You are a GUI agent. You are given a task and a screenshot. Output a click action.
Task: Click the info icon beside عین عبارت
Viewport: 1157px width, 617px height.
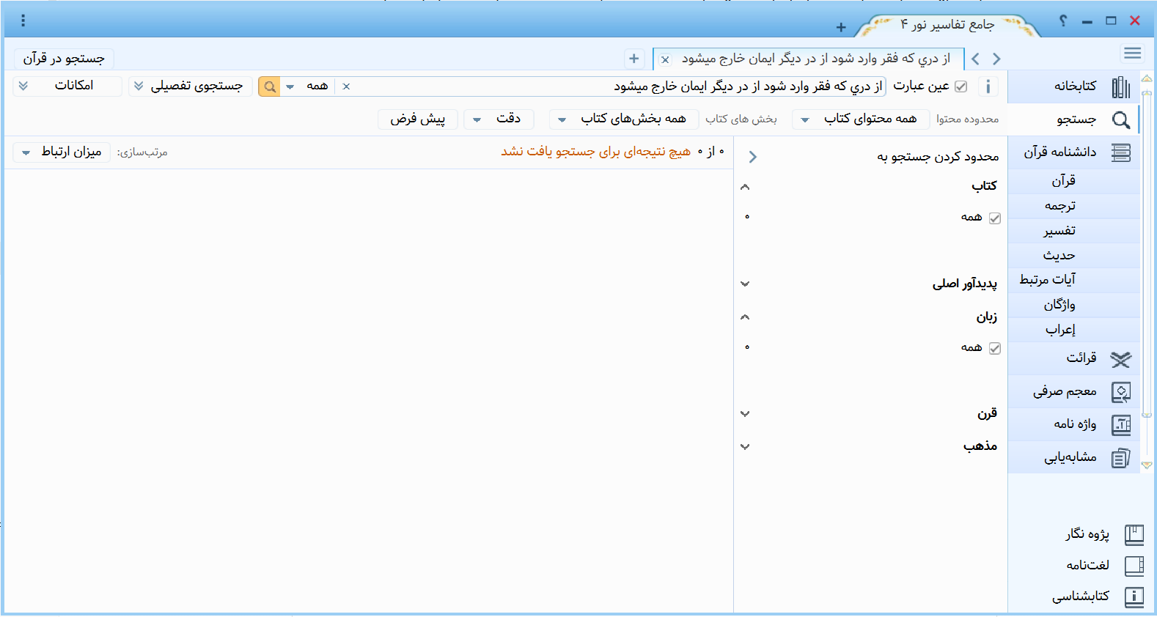(988, 86)
